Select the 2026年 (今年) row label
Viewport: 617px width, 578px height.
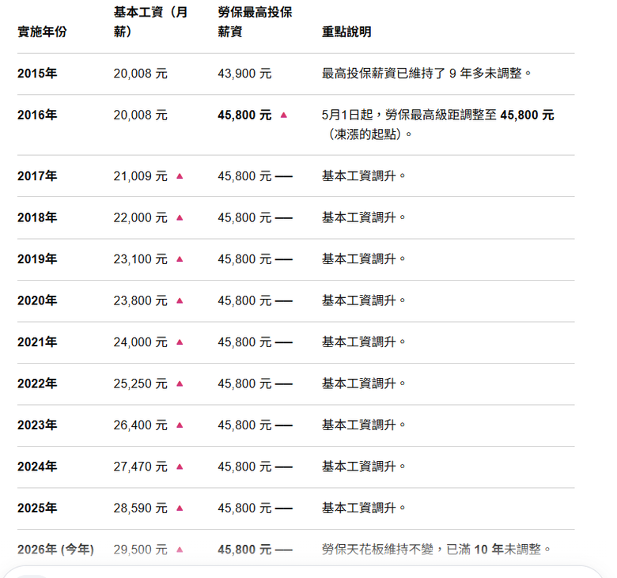click(x=55, y=550)
